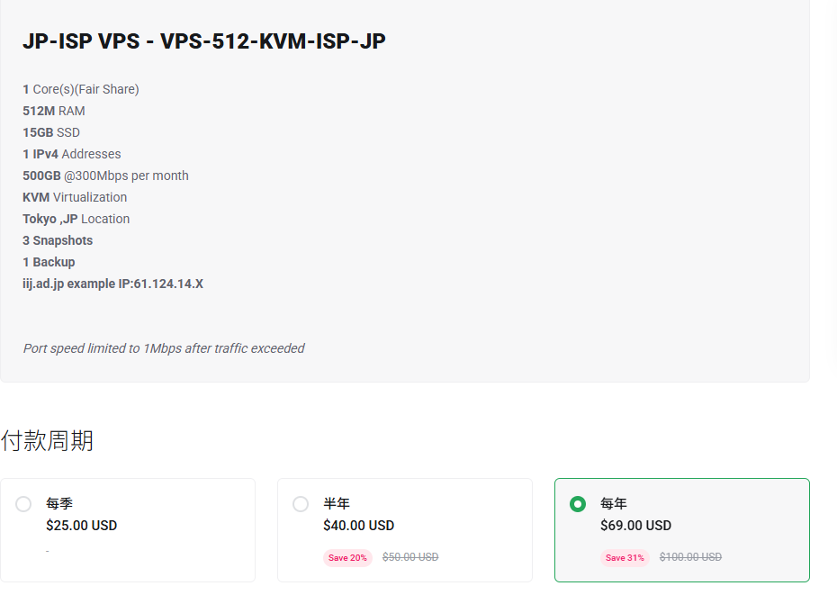This screenshot has width=837, height=604.
Task: Click the 500GB @300Mbps bandwidth line
Action: (x=105, y=176)
